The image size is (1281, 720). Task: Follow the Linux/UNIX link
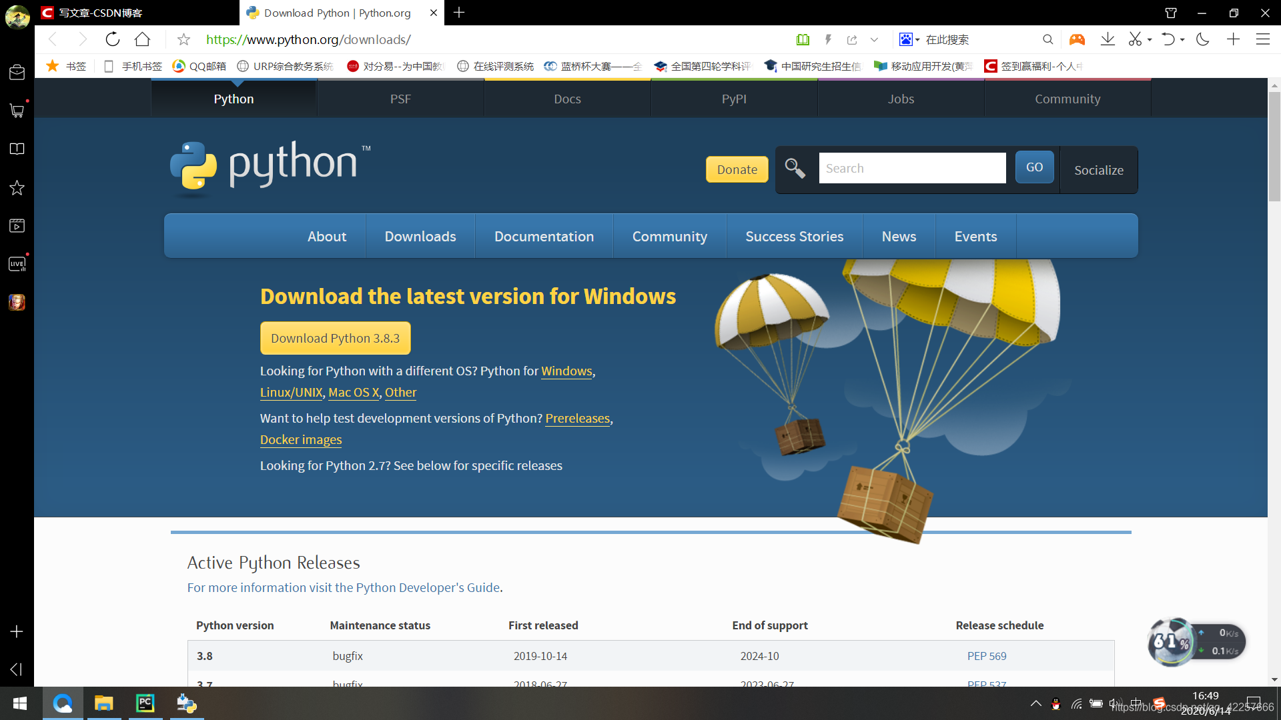tap(291, 392)
